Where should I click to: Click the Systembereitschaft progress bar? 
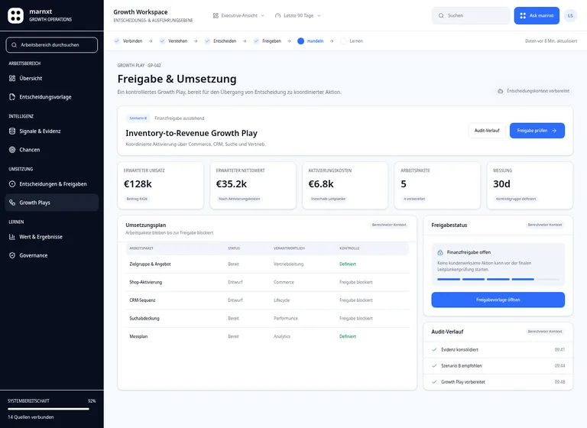tap(49, 409)
